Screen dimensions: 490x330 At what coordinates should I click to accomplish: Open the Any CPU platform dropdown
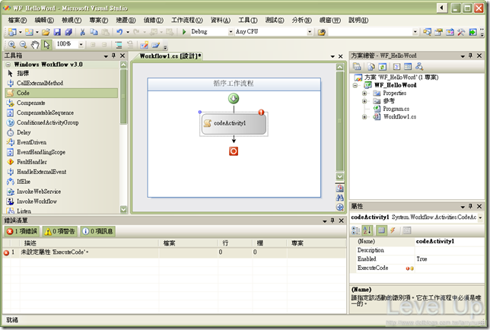tap(310, 31)
